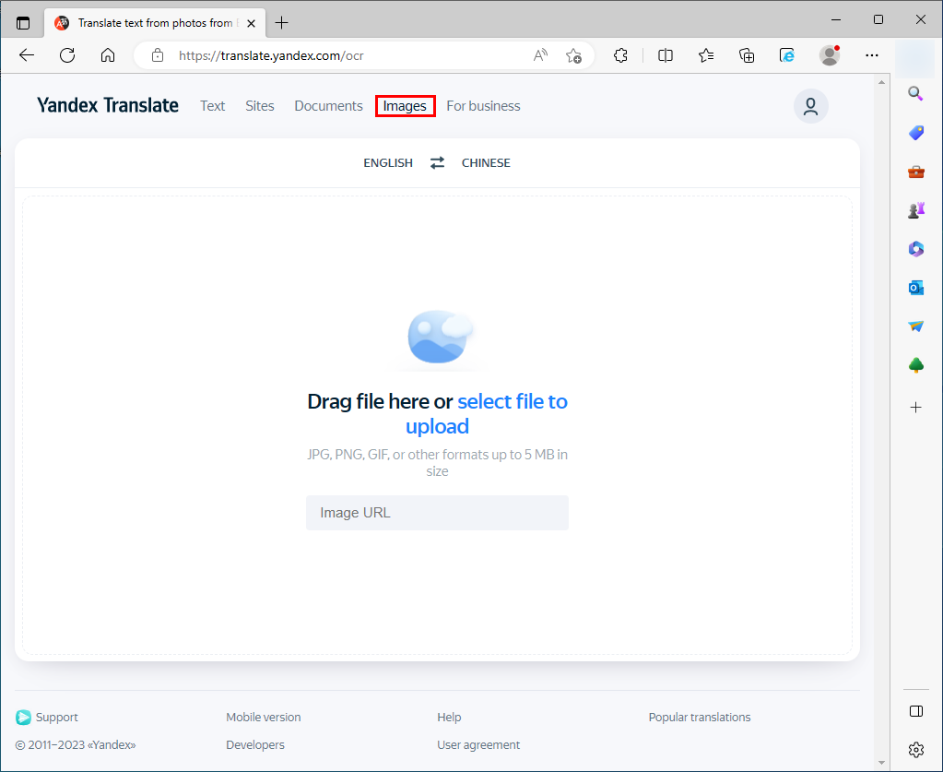Refresh the page
The height and width of the screenshot is (772, 943).
click(67, 55)
